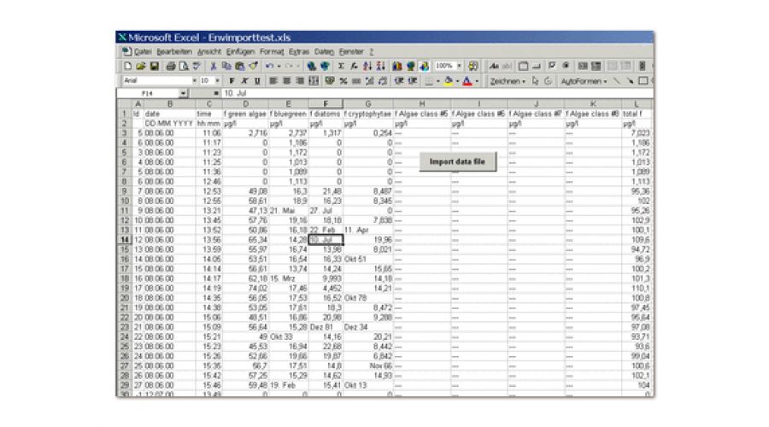Decrease indent in the formatting toolbar
Viewport: 769px width, 427px height.
[x=399, y=81]
